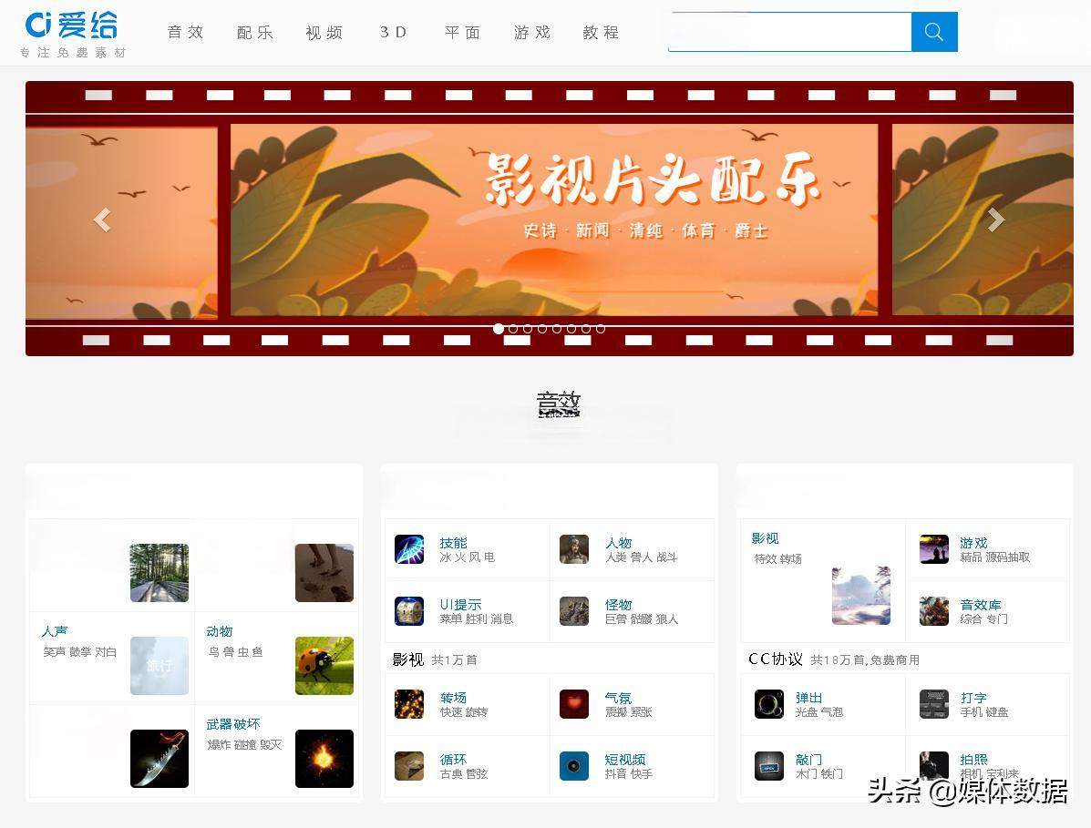
Task: Advance the banner with the right arrow
Action: 995,220
